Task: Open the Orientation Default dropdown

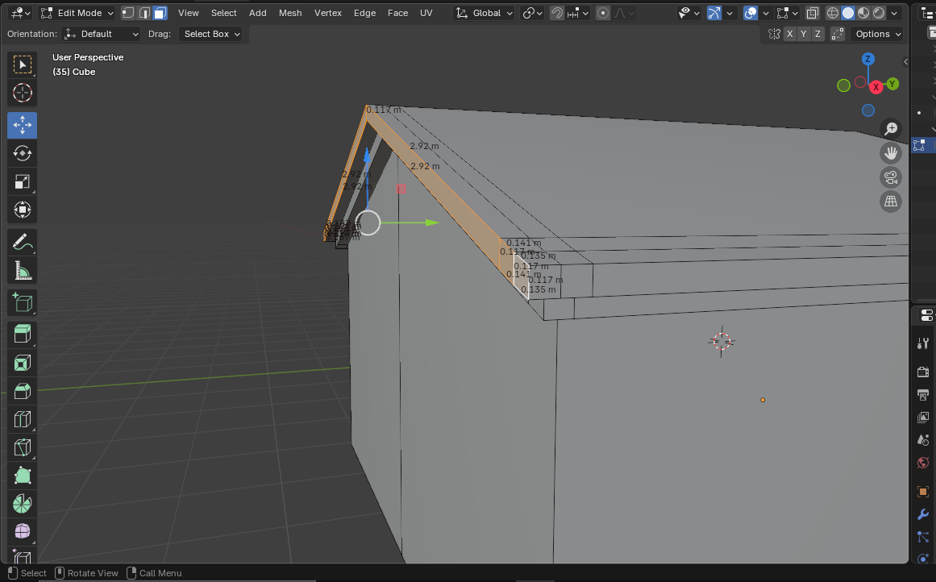Action: 102,34
